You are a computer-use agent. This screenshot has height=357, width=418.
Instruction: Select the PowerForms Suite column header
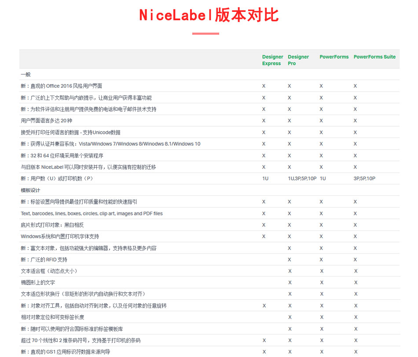tap(374, 57)
